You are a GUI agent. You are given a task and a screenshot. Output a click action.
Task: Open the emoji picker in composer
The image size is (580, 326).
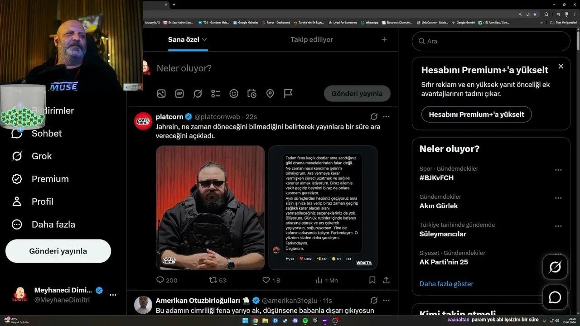[234, 94]
